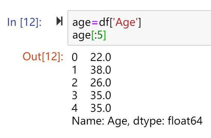Click 35.0 in output row 4
This screenshot has width=211, height=138.
(101, 108)
